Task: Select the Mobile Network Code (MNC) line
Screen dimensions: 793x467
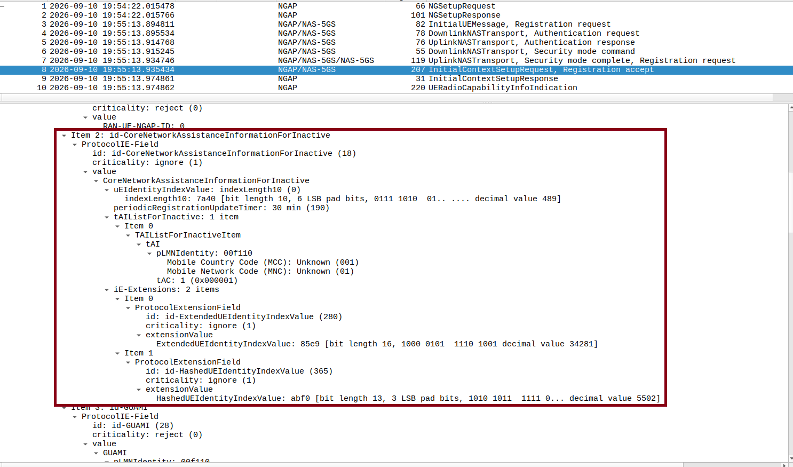Action: (x=260, y=272)
